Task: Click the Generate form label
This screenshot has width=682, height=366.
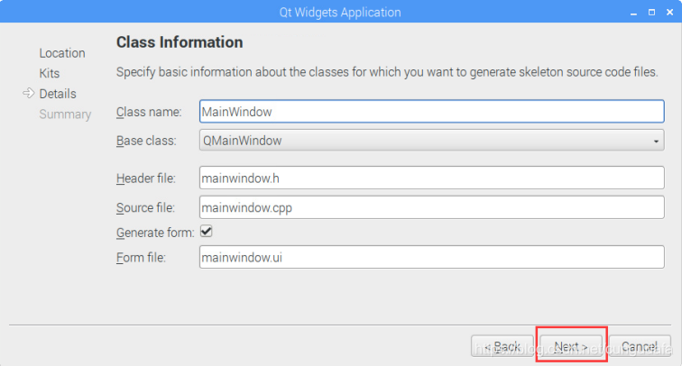Action: pyautogui.click(x=155, y=233)
